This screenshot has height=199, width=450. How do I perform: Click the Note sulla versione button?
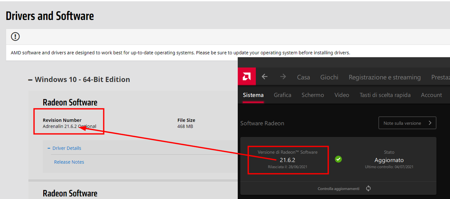[407, 123]
